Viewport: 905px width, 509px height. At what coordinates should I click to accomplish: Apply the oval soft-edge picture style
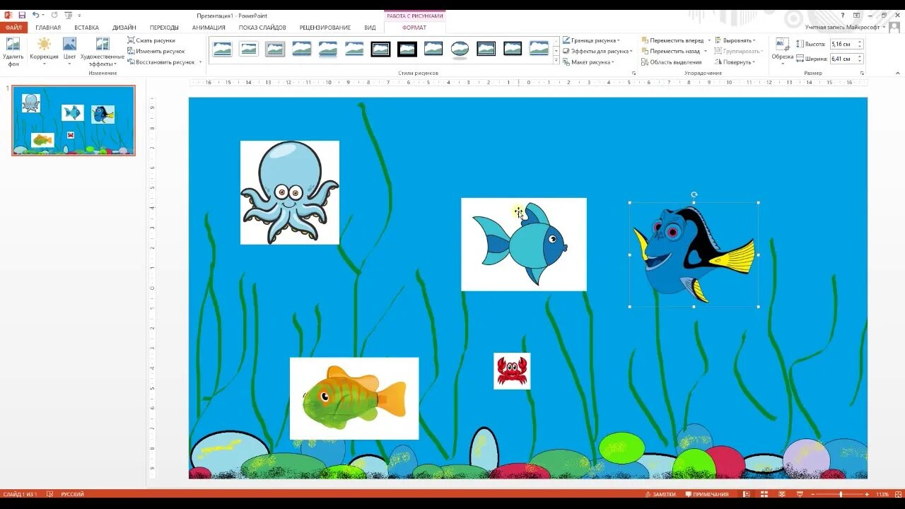click(x=460, y=49)
